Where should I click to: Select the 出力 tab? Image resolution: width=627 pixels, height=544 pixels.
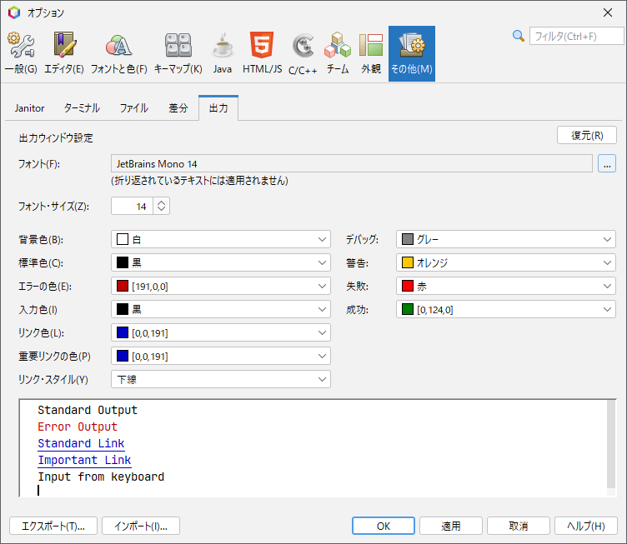pos(218,108)
